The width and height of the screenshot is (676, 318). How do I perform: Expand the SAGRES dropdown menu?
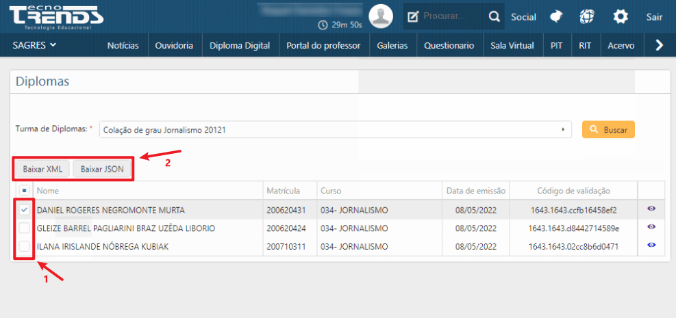tap(34, 45)
